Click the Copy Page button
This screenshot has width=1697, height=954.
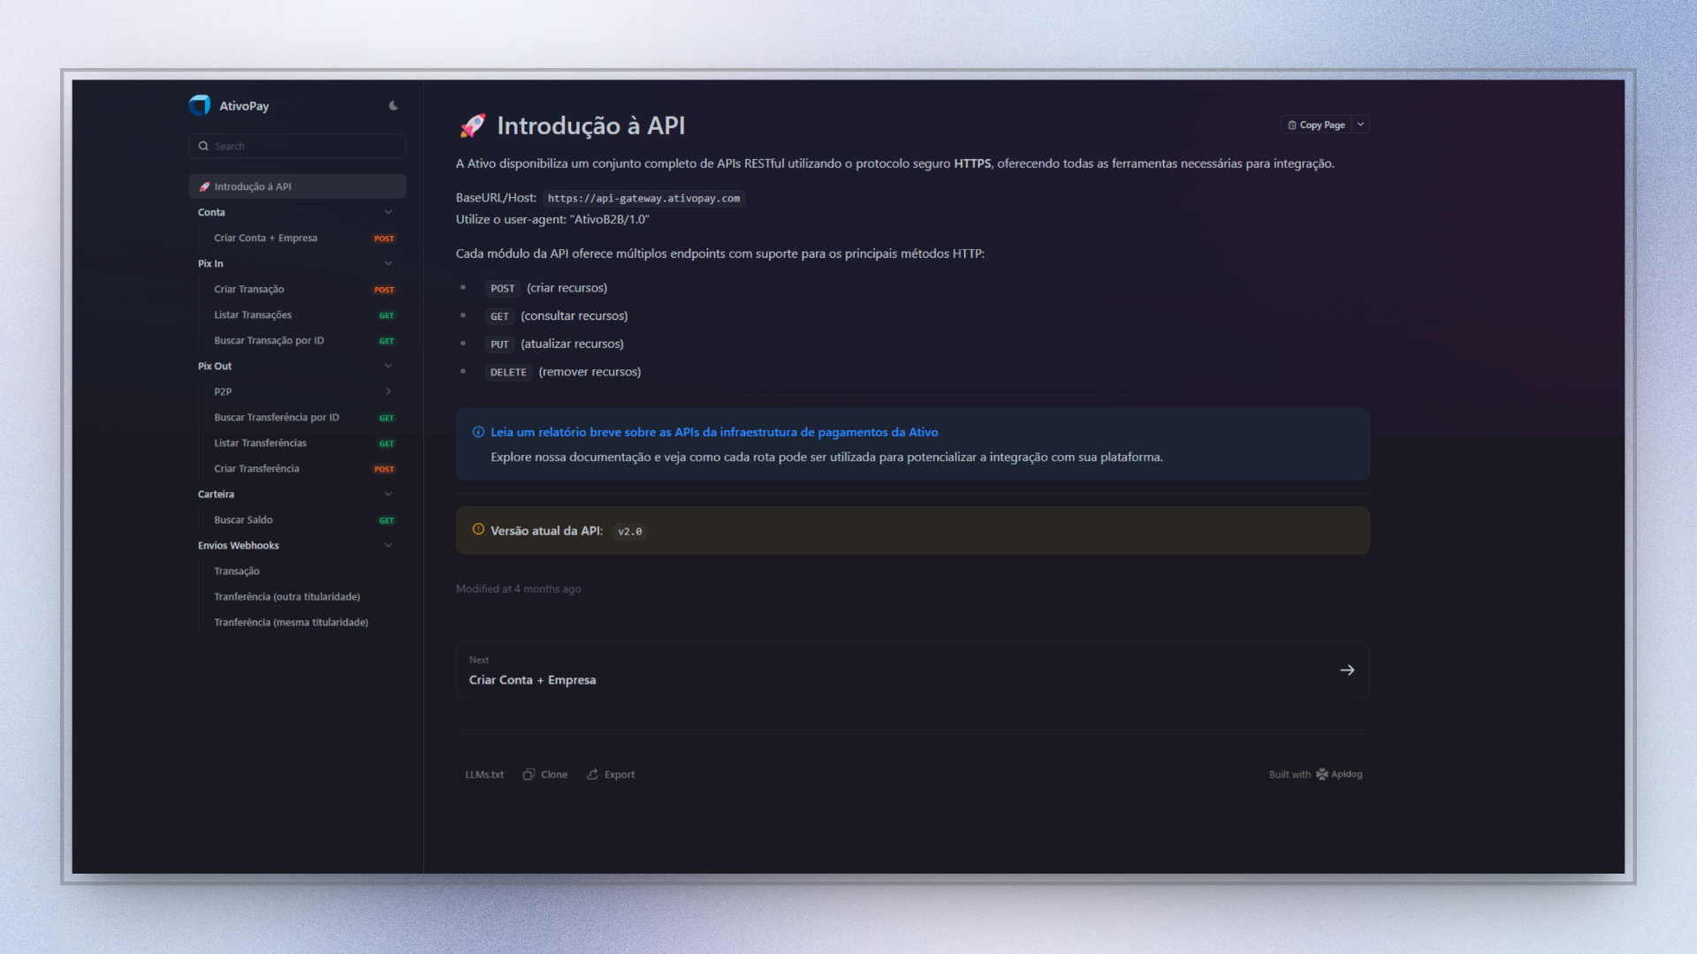pyautogui.click(x=1316, y=125)
